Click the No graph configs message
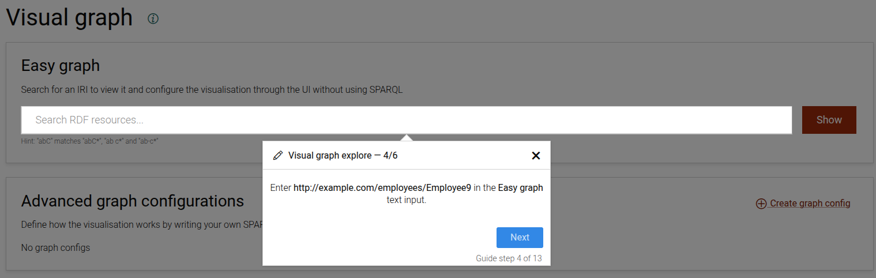The image size is (876, 278). pos(55,248)
